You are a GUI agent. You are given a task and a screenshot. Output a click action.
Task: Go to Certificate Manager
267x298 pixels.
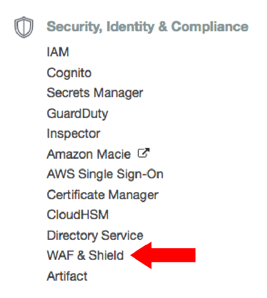click(103, 195)
